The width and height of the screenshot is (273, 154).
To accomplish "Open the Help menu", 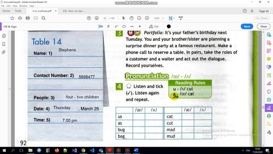I will click(32, 6).
